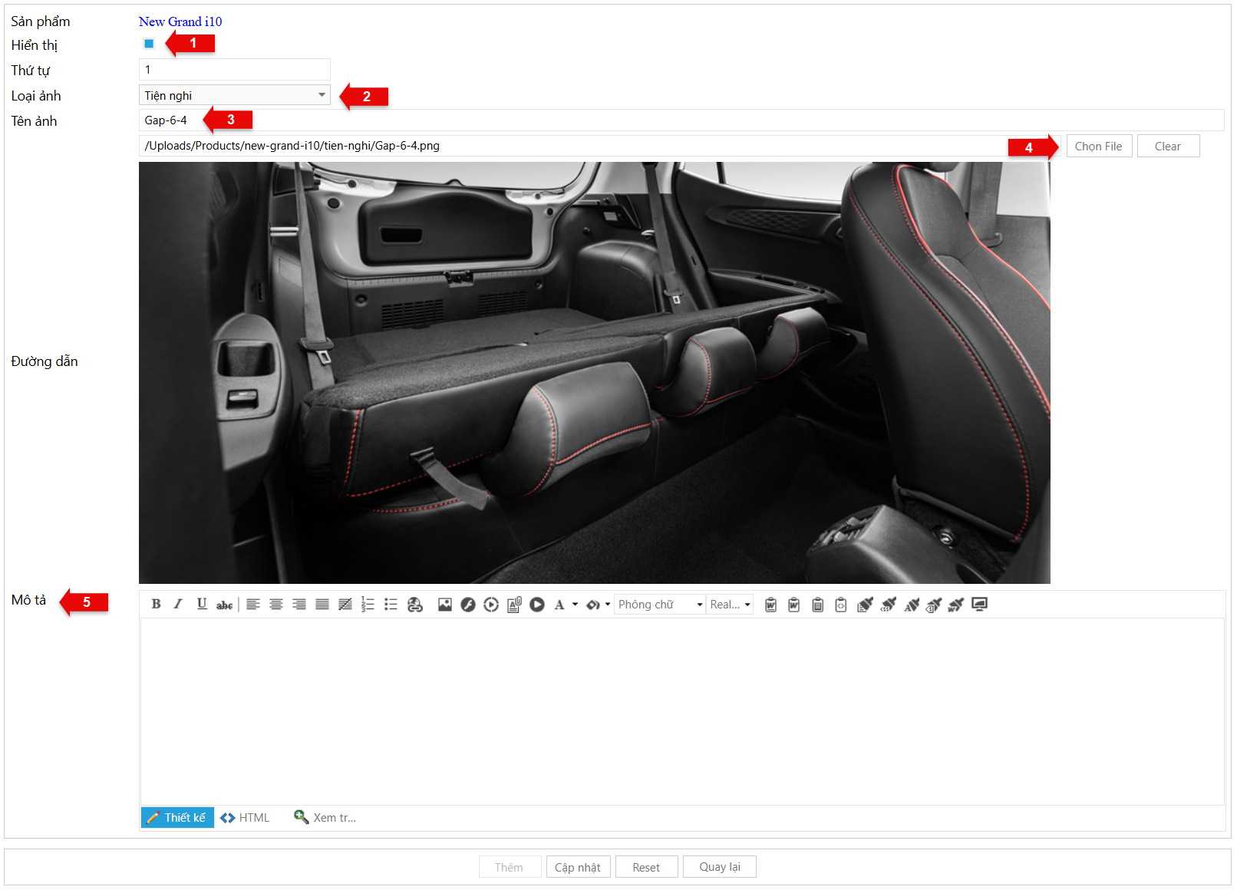Switch to the Thiết kế design tab
This screenshot has height=890, width=1237.
(177, 818)
